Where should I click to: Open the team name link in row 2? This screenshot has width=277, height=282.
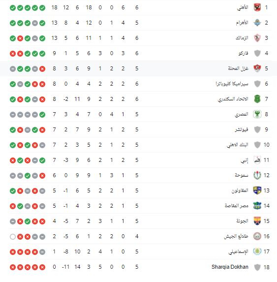point(242,23)
